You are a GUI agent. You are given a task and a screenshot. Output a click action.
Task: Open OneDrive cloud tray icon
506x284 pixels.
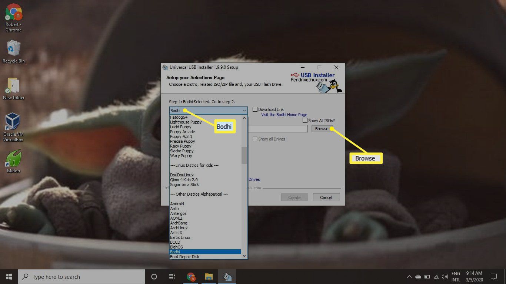pyautogui.click(x=418, y=277)
